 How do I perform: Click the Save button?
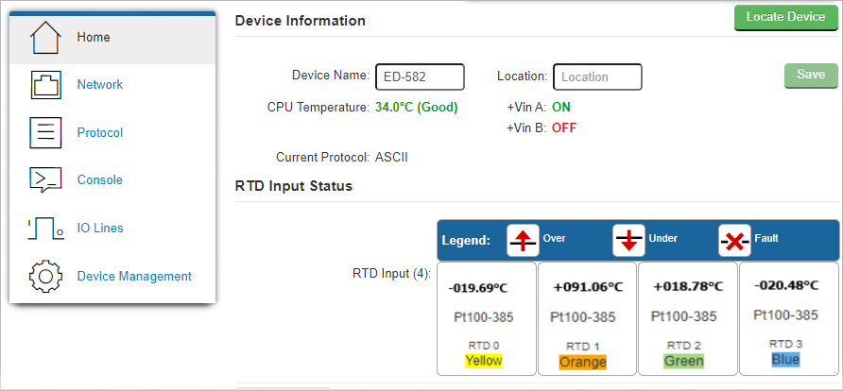point(811,76)
